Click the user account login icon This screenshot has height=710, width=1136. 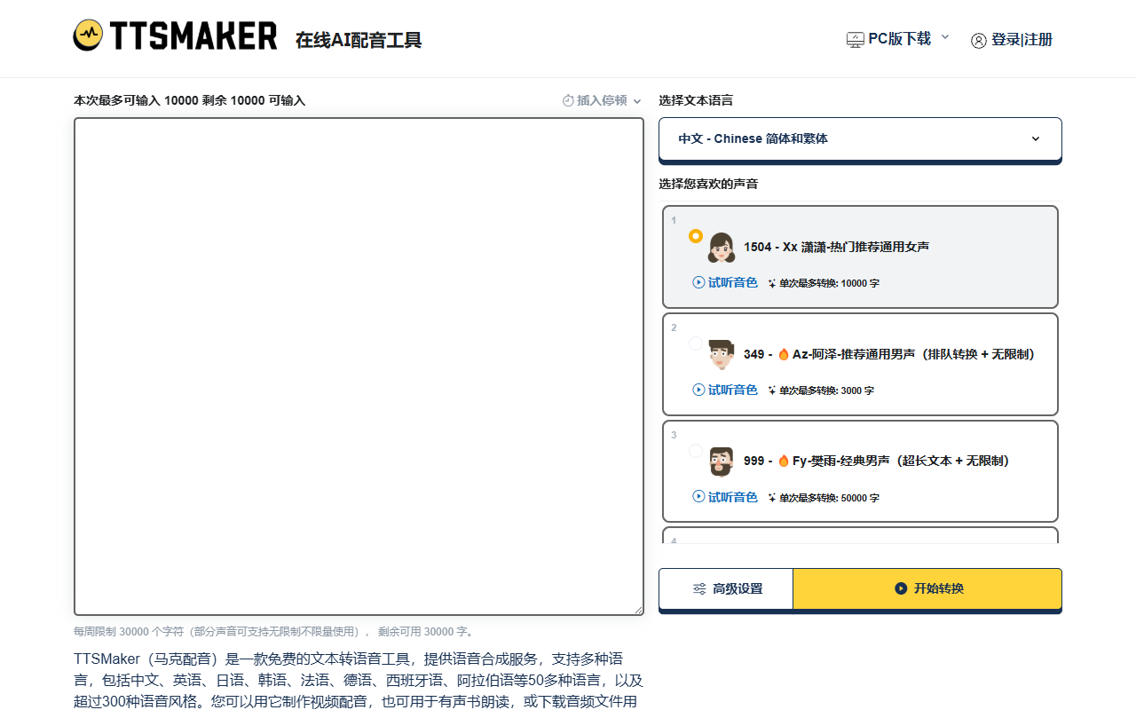979,40
